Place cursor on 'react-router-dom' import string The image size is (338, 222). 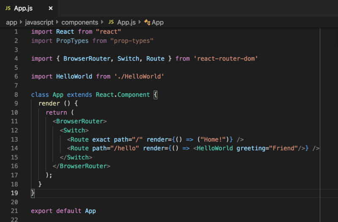point(226,59)
